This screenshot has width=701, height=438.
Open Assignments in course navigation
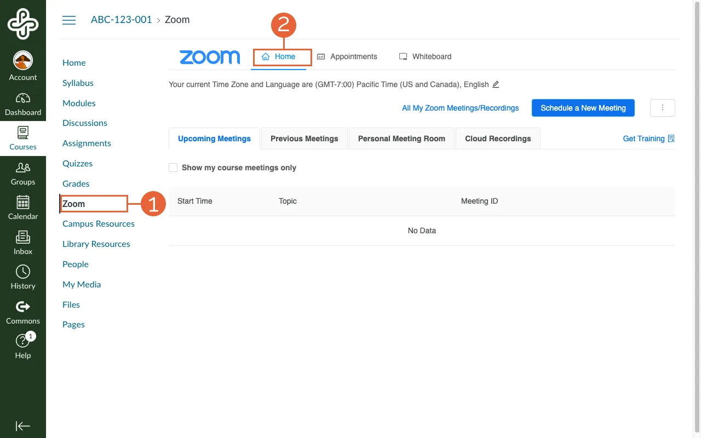[87, 143]
